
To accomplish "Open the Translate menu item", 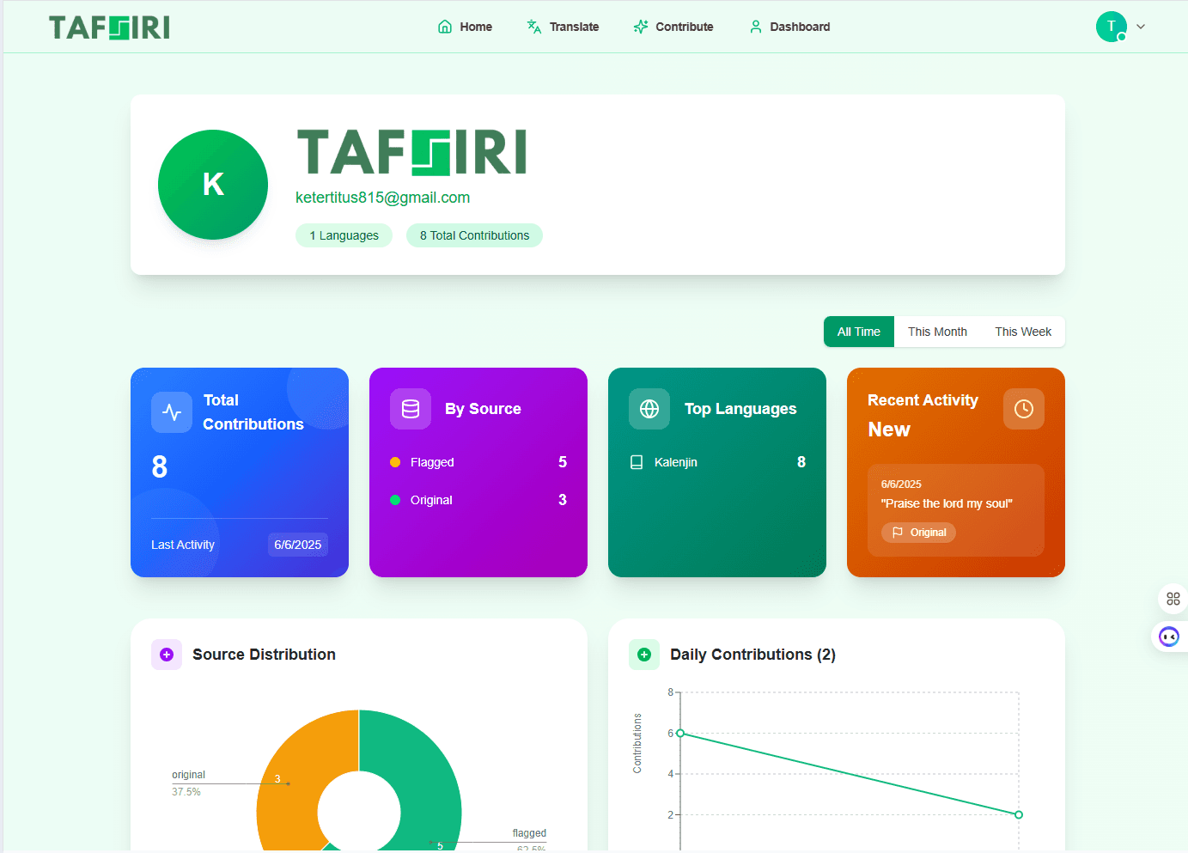I will (x=563, y=26).
